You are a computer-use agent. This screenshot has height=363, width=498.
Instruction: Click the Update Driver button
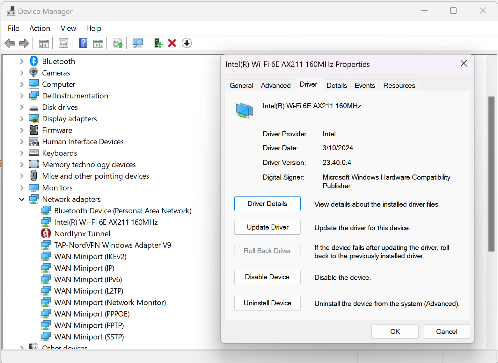pos(267,227)
